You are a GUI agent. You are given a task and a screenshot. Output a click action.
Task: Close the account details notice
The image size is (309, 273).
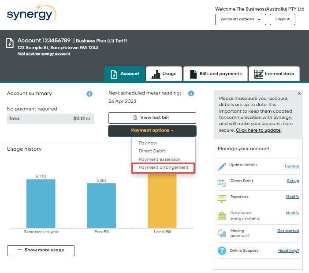299,94
